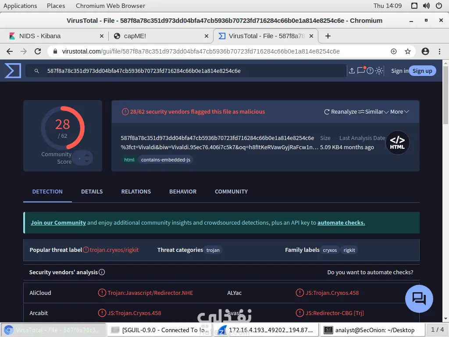This screenshot has height=337, width=449.
Task: Close the capME! tab
Action: pyautogui.click(x=207, y=36)
